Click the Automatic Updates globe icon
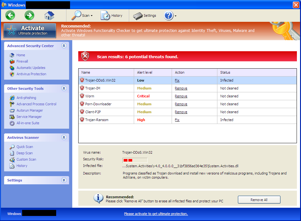 pos(12,68)
